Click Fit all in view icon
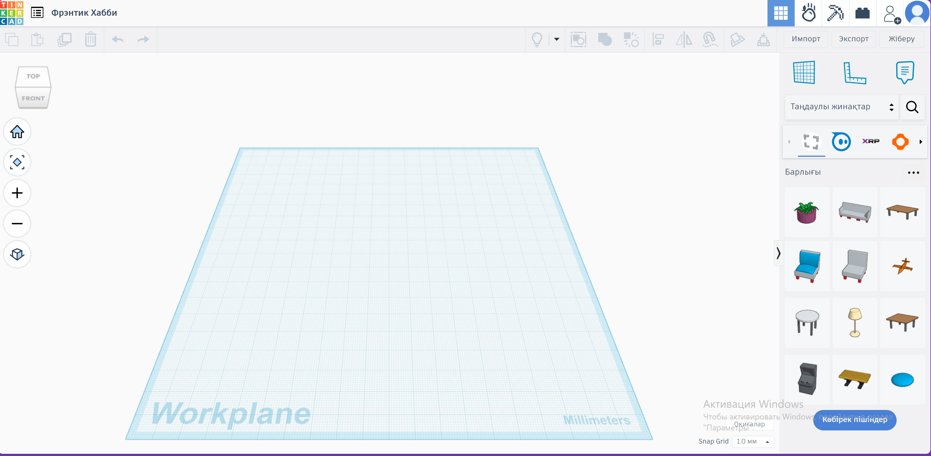 click(17, 162)
